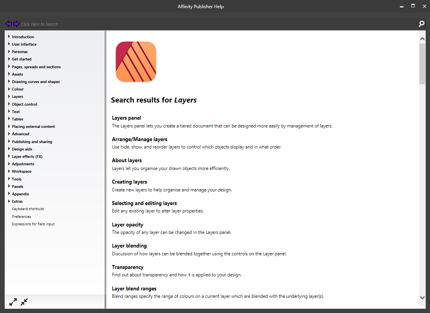The image size is (430, 313).
Task: Click the vertical scrollbar thumb
Action: point(422,64)
